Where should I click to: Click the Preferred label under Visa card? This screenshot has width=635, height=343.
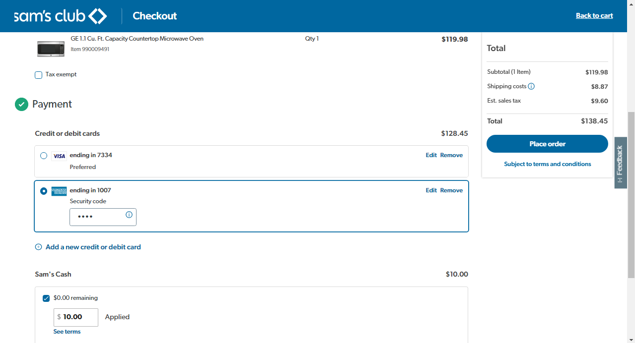click(x=83, y=167)
